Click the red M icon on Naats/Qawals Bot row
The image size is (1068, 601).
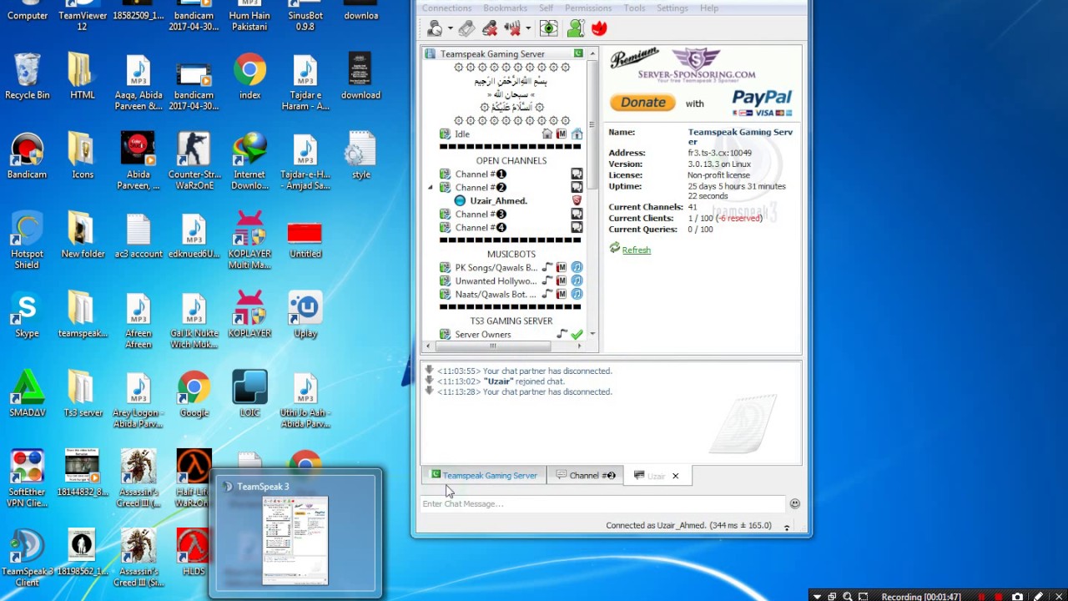tap(562, 294)
